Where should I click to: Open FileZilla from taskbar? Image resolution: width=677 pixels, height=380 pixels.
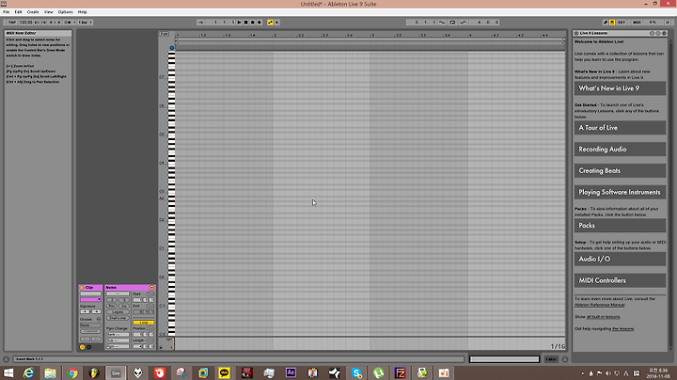click(401, 373)
